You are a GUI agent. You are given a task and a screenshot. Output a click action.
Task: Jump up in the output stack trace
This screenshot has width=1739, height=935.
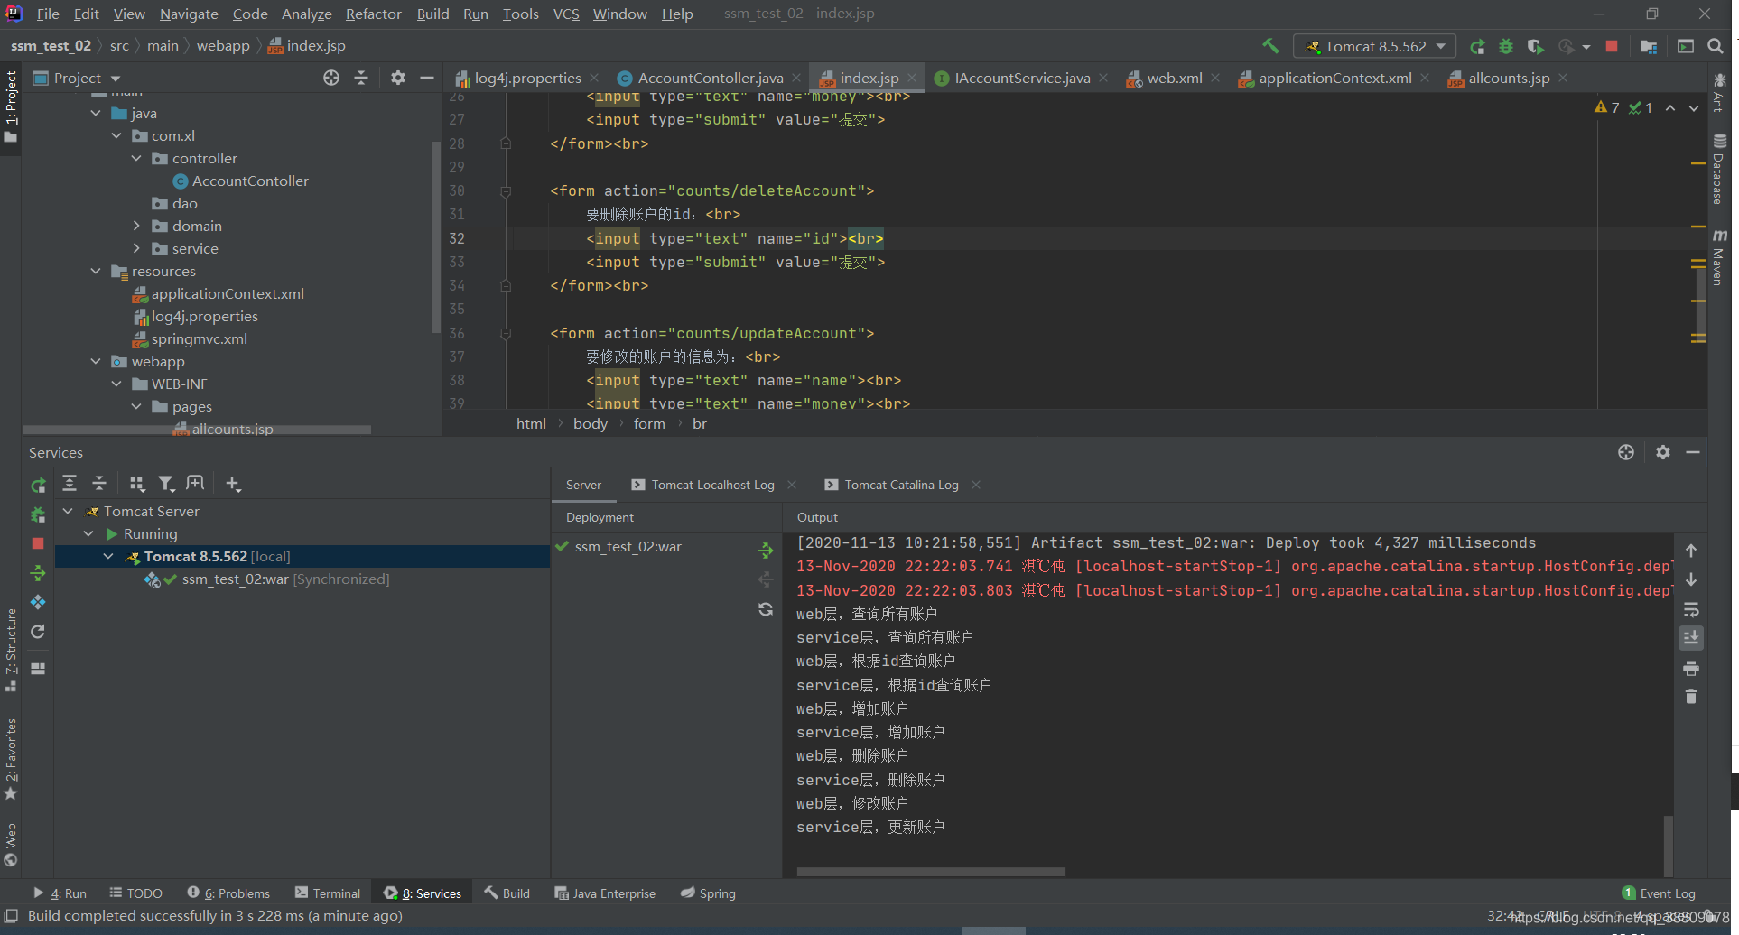(1691, 551)
